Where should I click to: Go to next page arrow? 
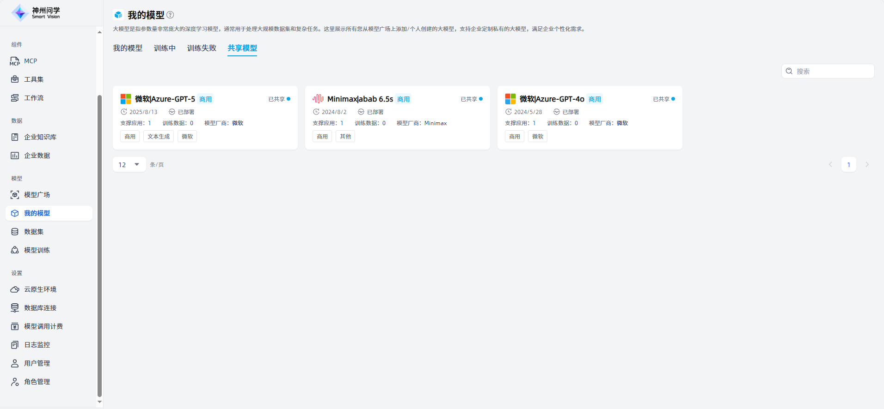[867, 164]
